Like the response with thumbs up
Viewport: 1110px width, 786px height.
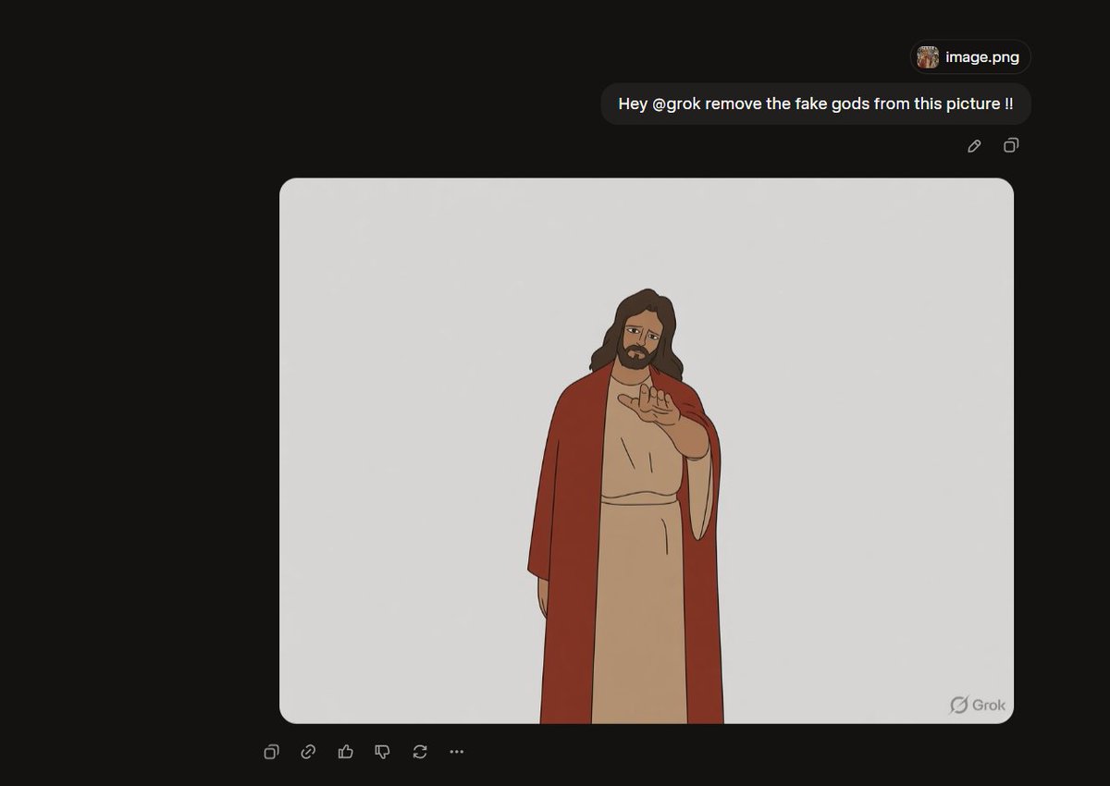(346, 752)
